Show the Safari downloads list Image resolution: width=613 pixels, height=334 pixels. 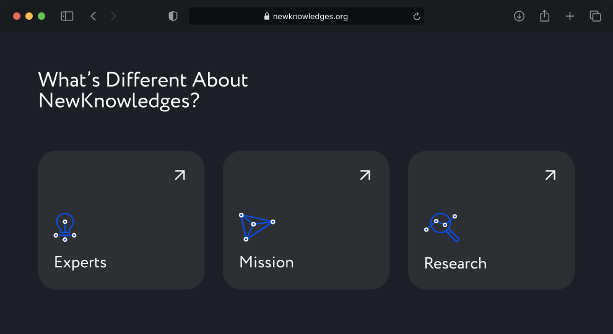pos(519,16)
